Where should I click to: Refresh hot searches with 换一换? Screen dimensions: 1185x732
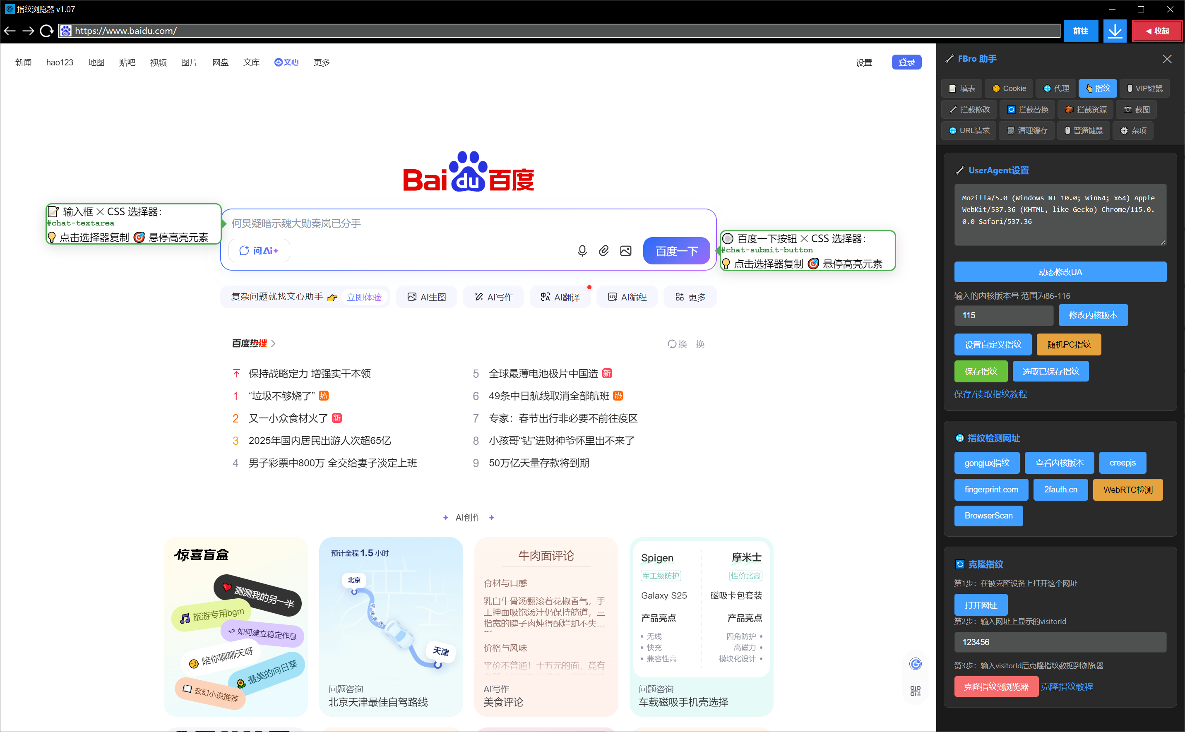point(686,344)
